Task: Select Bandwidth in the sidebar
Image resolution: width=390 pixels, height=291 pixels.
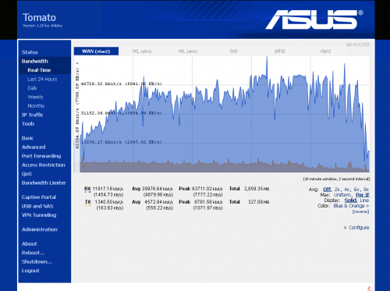Action: click(x=35, y=61)
